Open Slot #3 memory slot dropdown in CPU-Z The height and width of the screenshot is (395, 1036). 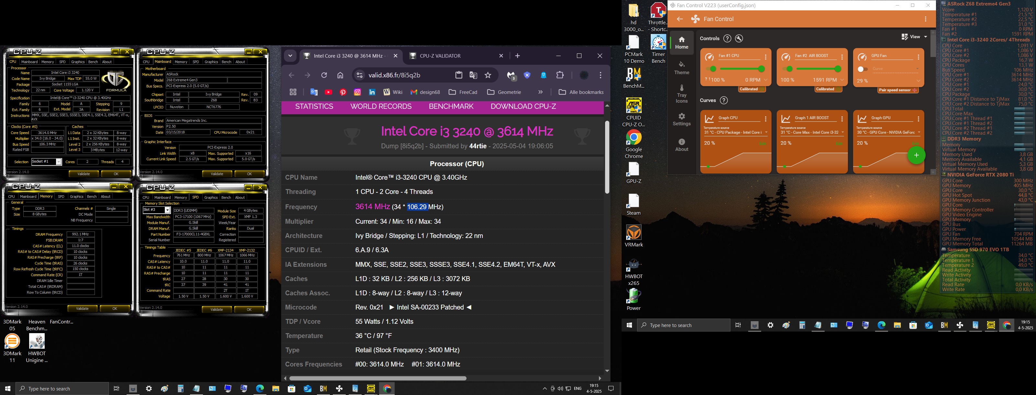click(x=157, y=210)
